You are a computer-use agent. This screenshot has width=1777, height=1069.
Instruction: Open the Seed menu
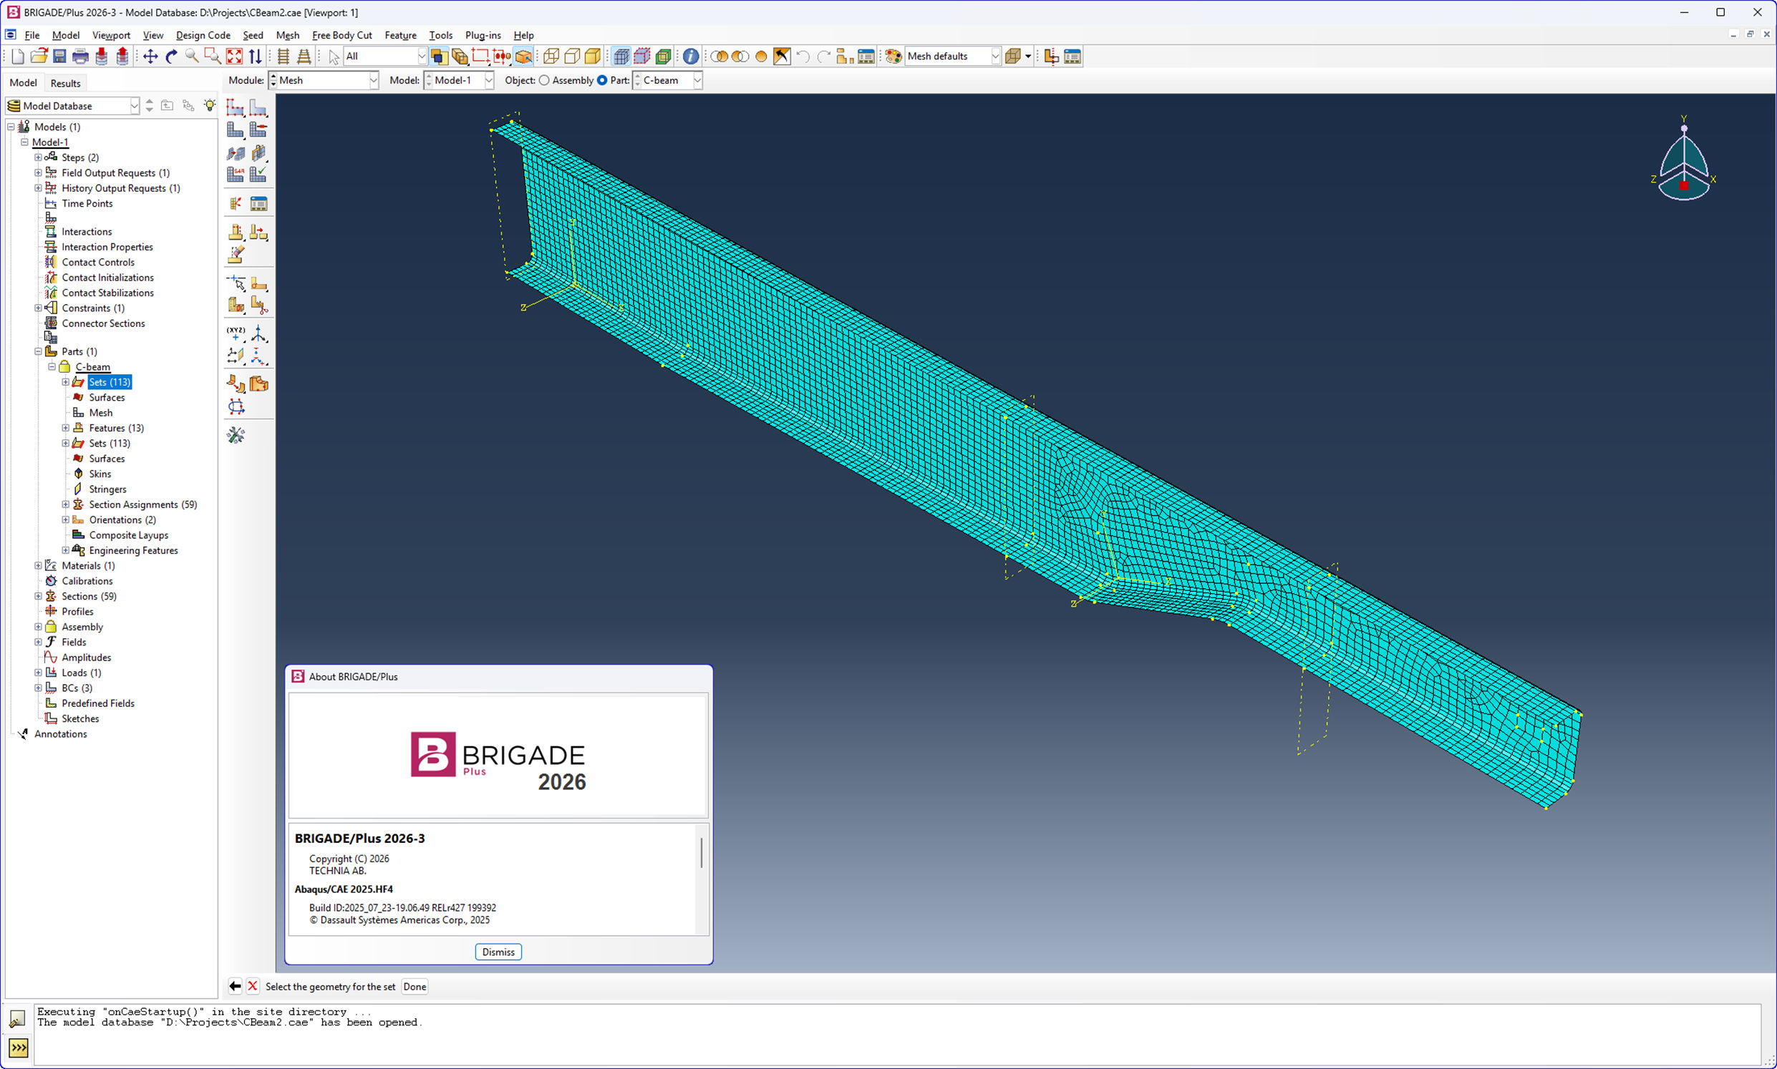[x=252, y=35]
